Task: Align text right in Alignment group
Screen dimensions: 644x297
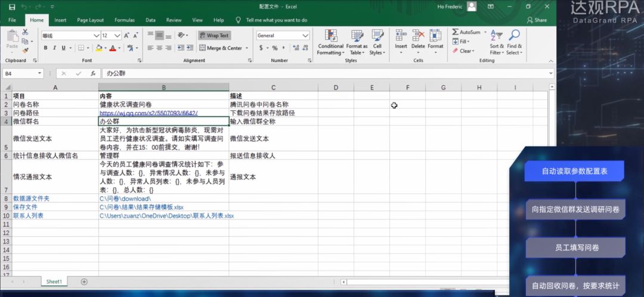Action: [x=168, y=48]
